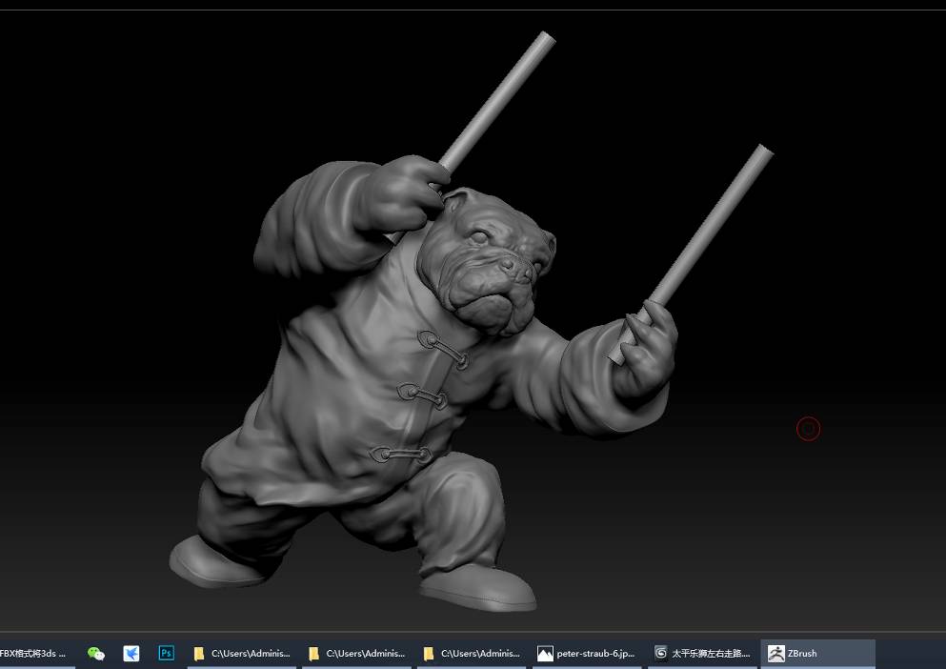This screenshot has width=946, height=669.
Task: Open the first C:\Users\Adminis... folder window
Action: [x=241, y=654]
